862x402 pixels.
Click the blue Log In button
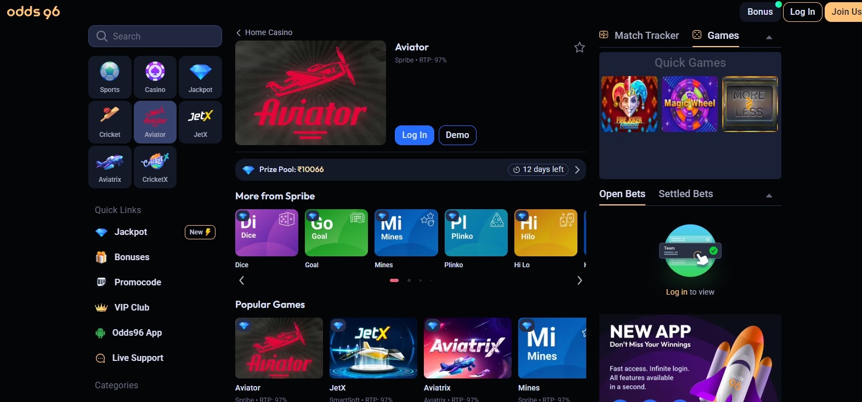click(x=415, y=135)
